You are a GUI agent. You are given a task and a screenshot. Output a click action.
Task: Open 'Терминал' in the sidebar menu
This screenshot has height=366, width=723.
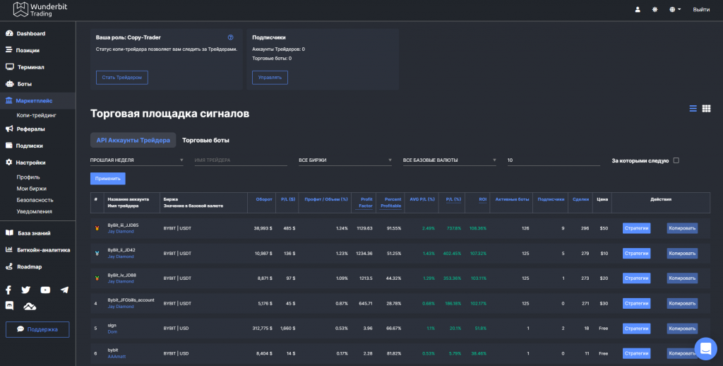click(x=31, y=67)
